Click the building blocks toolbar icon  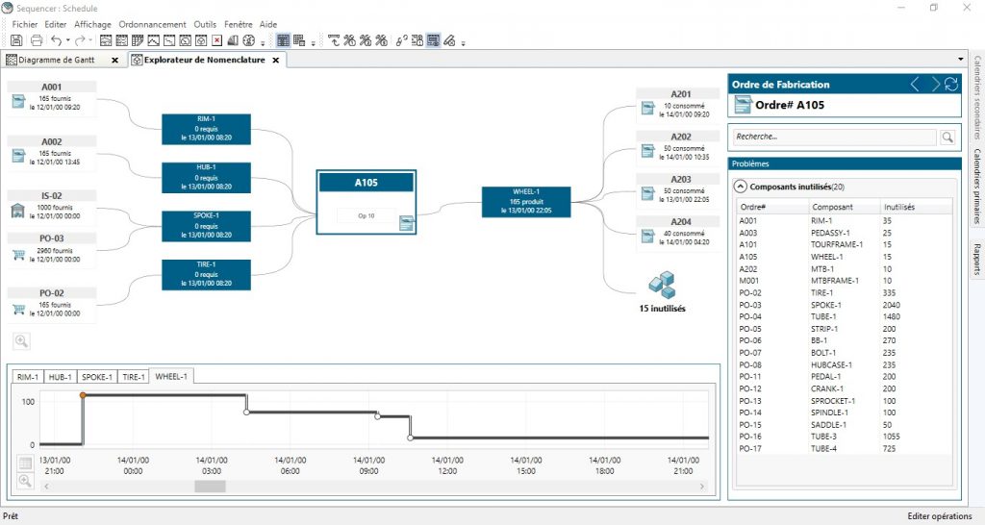pos(233,40)
